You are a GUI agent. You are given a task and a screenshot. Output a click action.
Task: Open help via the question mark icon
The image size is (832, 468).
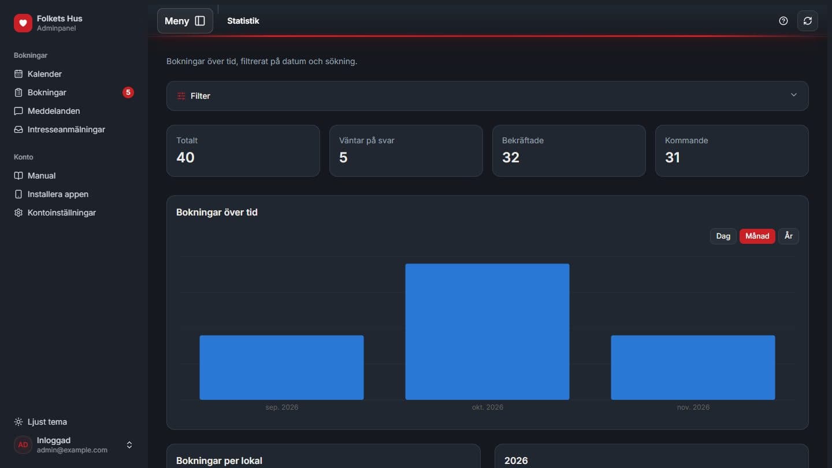(x=783, y=21)
